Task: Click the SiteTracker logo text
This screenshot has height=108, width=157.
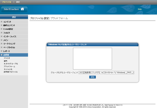Action: tap(11, 9)
